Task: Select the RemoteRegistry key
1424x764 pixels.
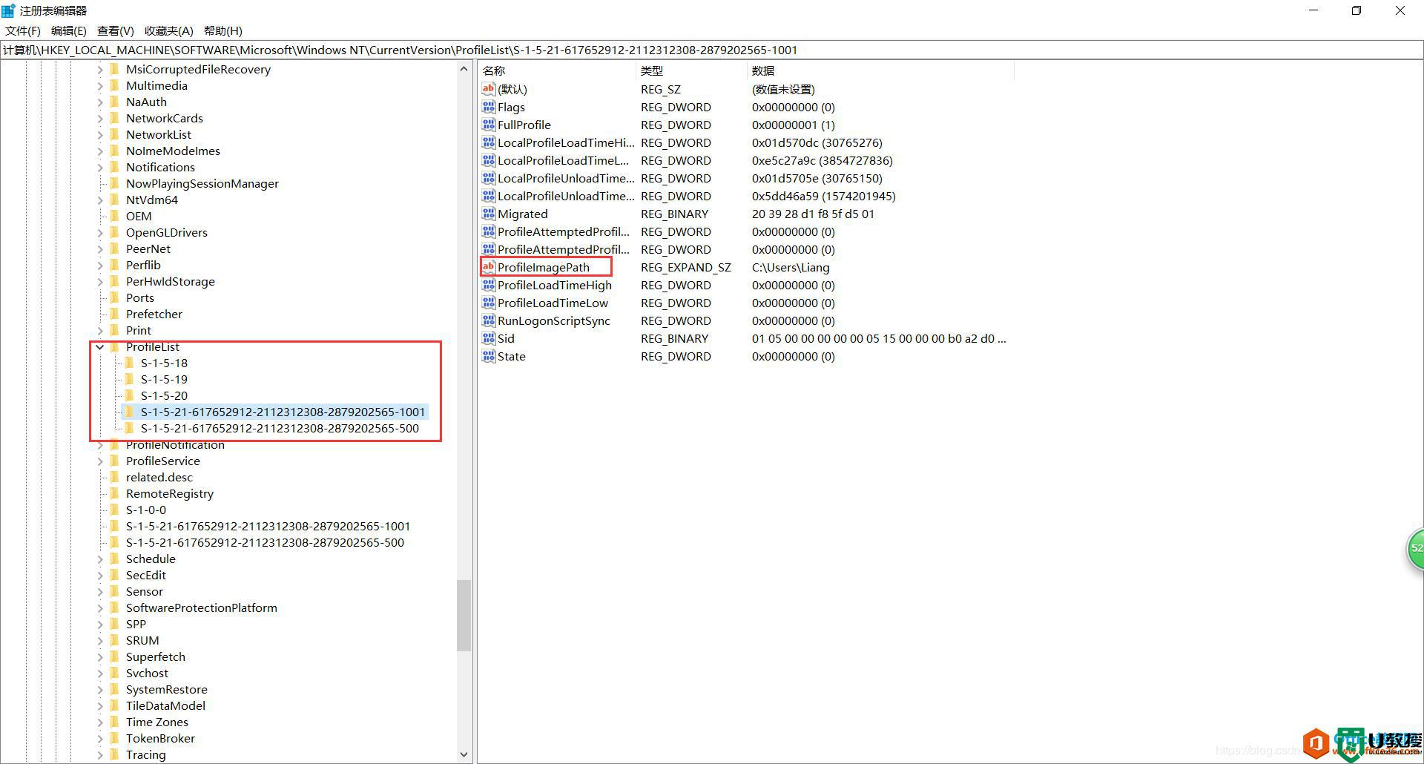Action: (170, 493)
